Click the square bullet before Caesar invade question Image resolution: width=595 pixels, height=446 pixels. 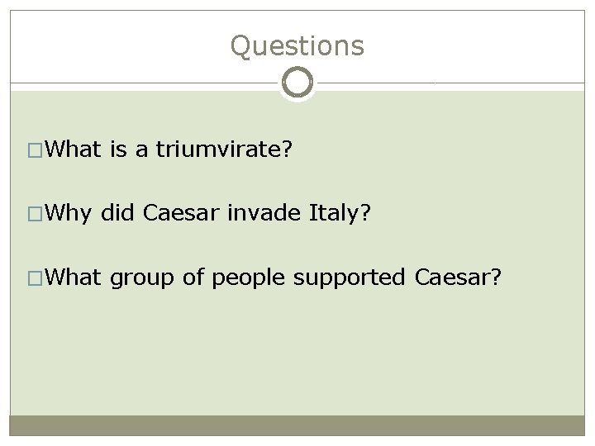(x=35, y=214)
